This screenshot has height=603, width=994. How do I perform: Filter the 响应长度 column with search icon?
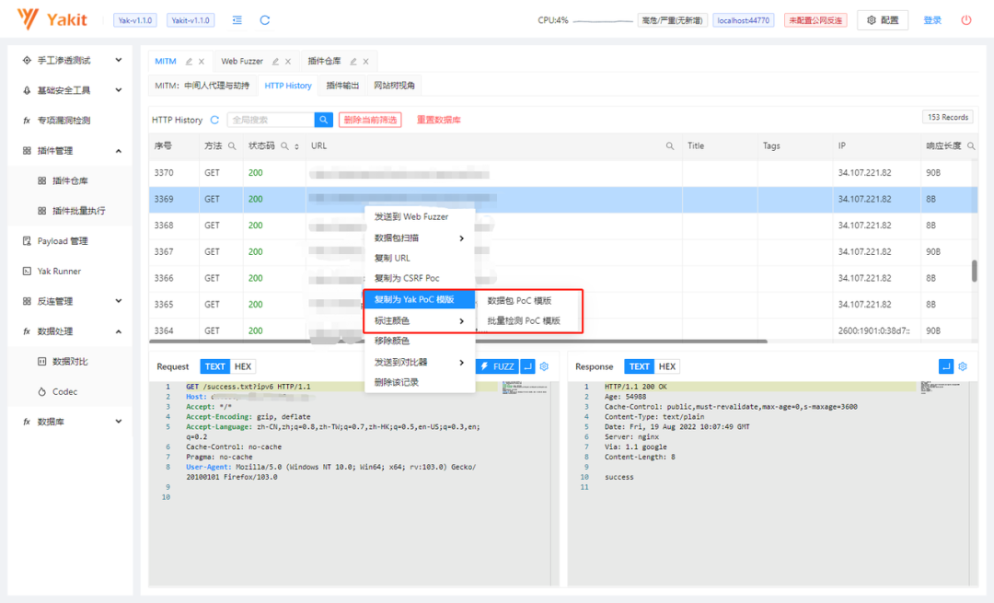971,146
